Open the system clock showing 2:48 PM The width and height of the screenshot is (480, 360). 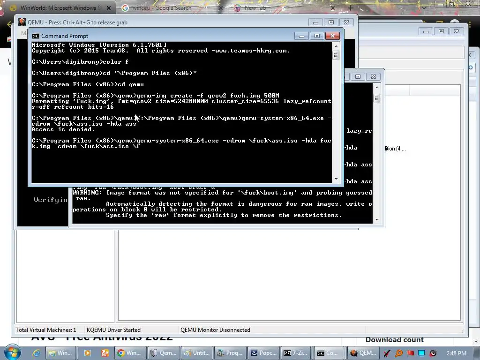coord(457,353)
